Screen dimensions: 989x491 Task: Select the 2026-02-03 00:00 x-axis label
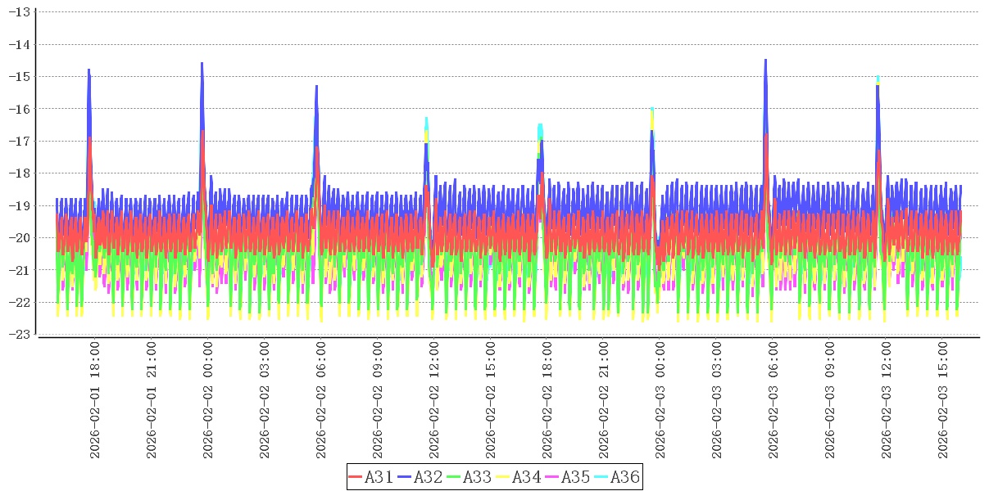pyautogui.click(x=660, y=401)
